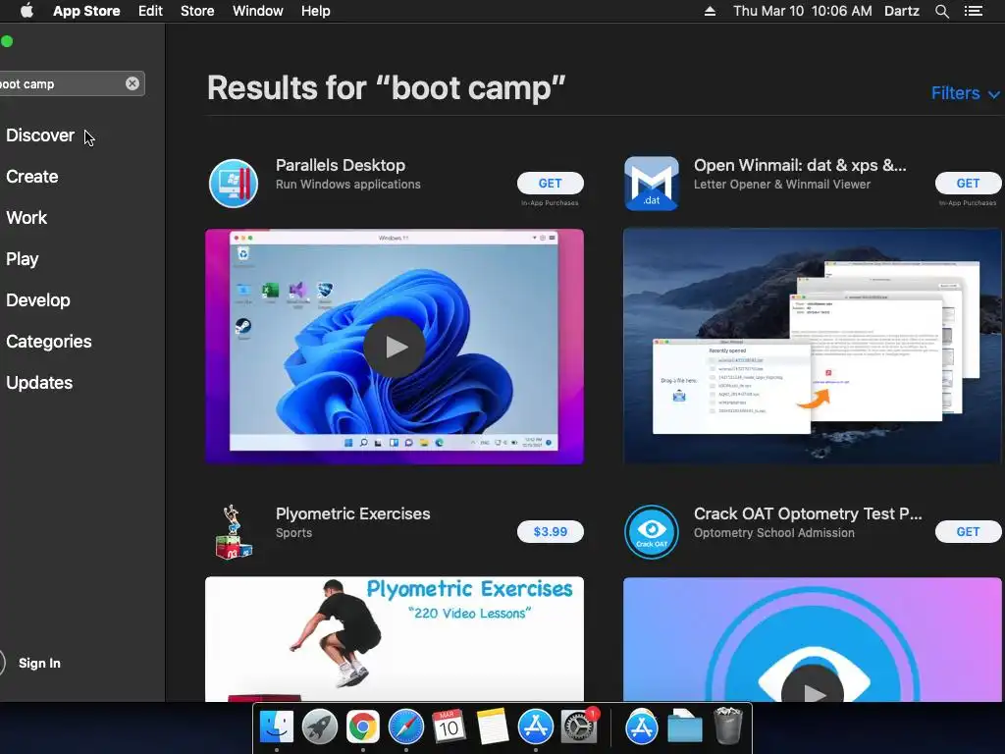Open Finder from the Dock
This screenshot has height=754, width=1005.
(276, 727)
